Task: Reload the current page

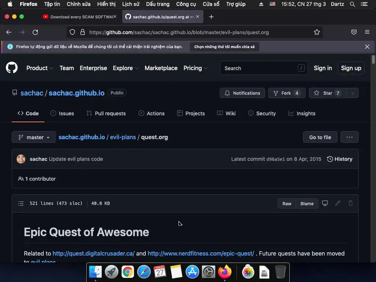Action: (x=35, y=32)
